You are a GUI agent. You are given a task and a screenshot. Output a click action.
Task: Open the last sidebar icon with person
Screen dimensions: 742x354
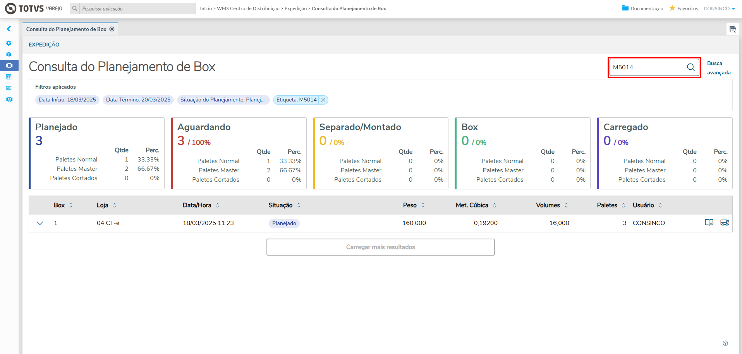click(x=9, y=99)
